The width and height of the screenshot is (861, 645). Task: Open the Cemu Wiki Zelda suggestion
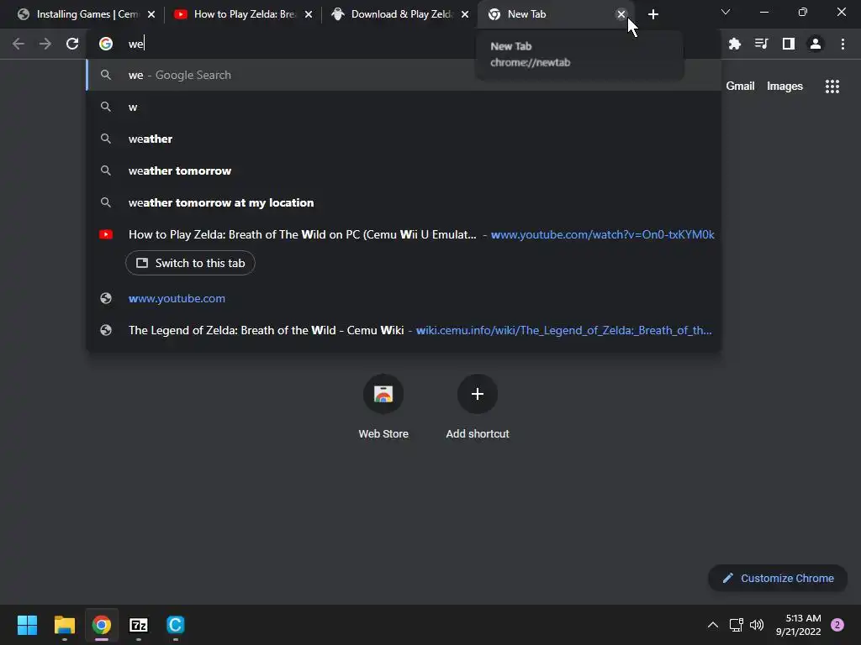[x=404, y=330]
